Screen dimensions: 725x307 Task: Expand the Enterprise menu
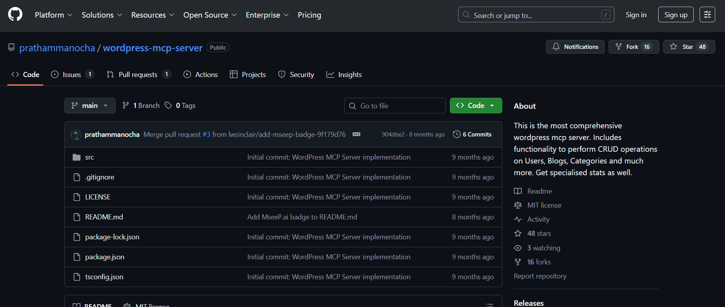pyautogui.click(x=267, y=15)
